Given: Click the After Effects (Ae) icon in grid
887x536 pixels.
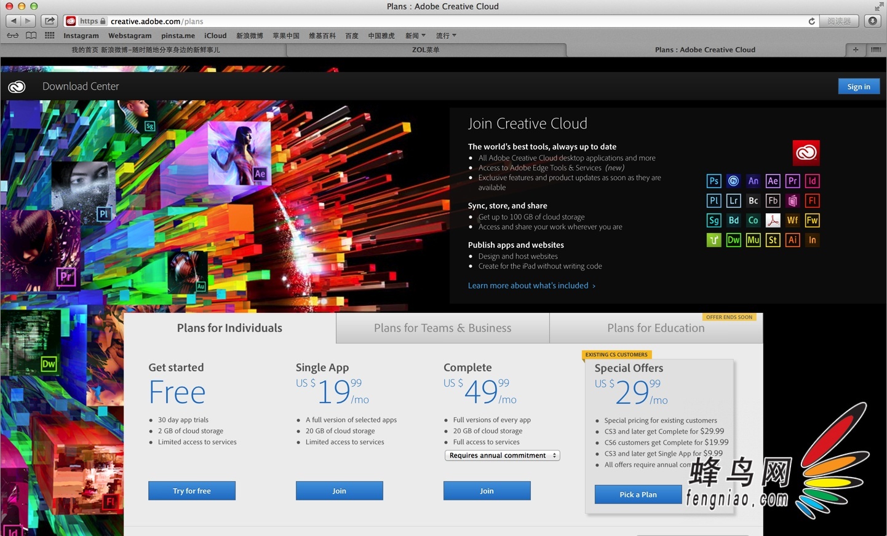Looking at the screenshot, I should [773, 181].
